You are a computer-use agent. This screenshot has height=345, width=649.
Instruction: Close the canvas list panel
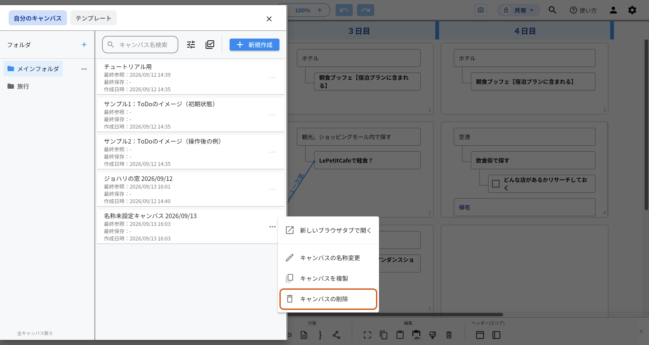269,19
